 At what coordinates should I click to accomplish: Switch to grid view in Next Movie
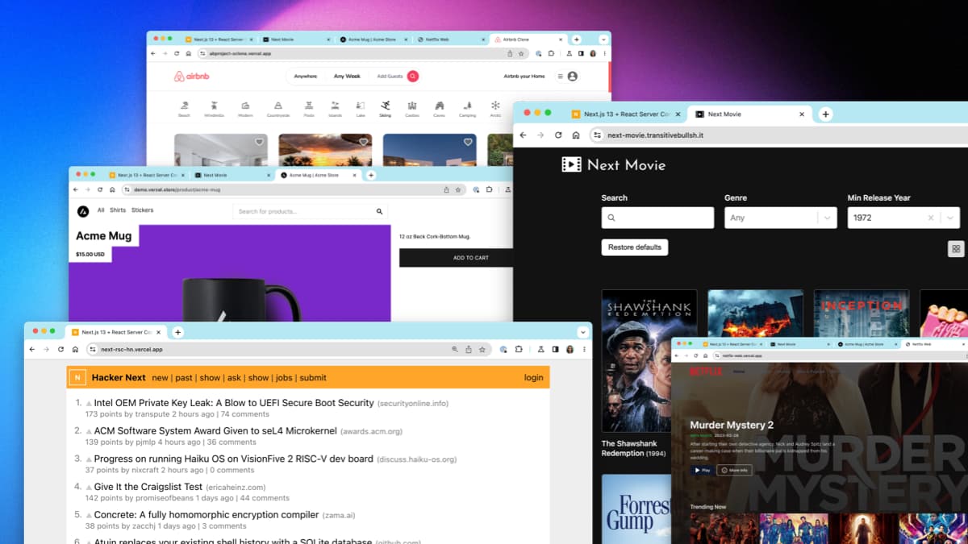pos(956,249)
